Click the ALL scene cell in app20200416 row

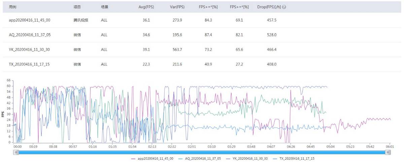[x=104, y=20]
